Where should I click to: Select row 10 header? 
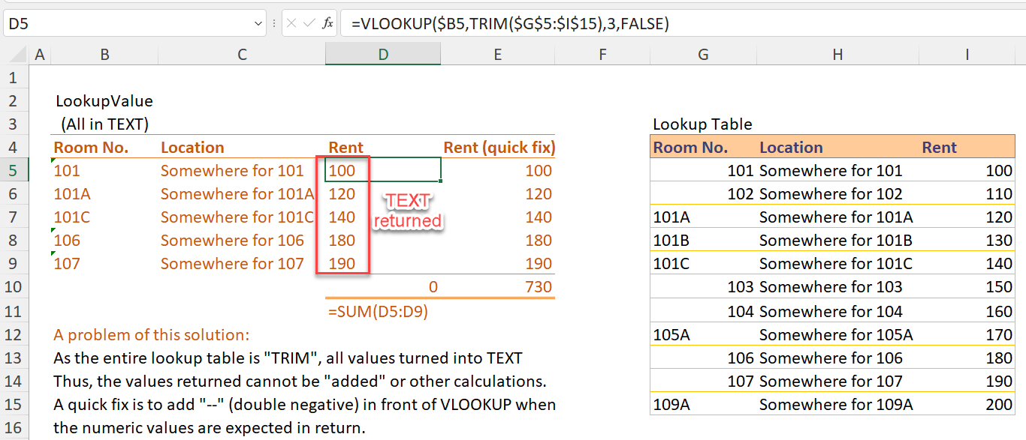pos(13,286)
